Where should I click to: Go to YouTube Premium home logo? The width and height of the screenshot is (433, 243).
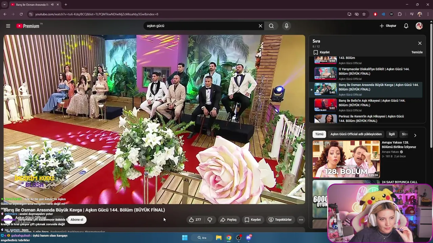[x=28, y=26]
